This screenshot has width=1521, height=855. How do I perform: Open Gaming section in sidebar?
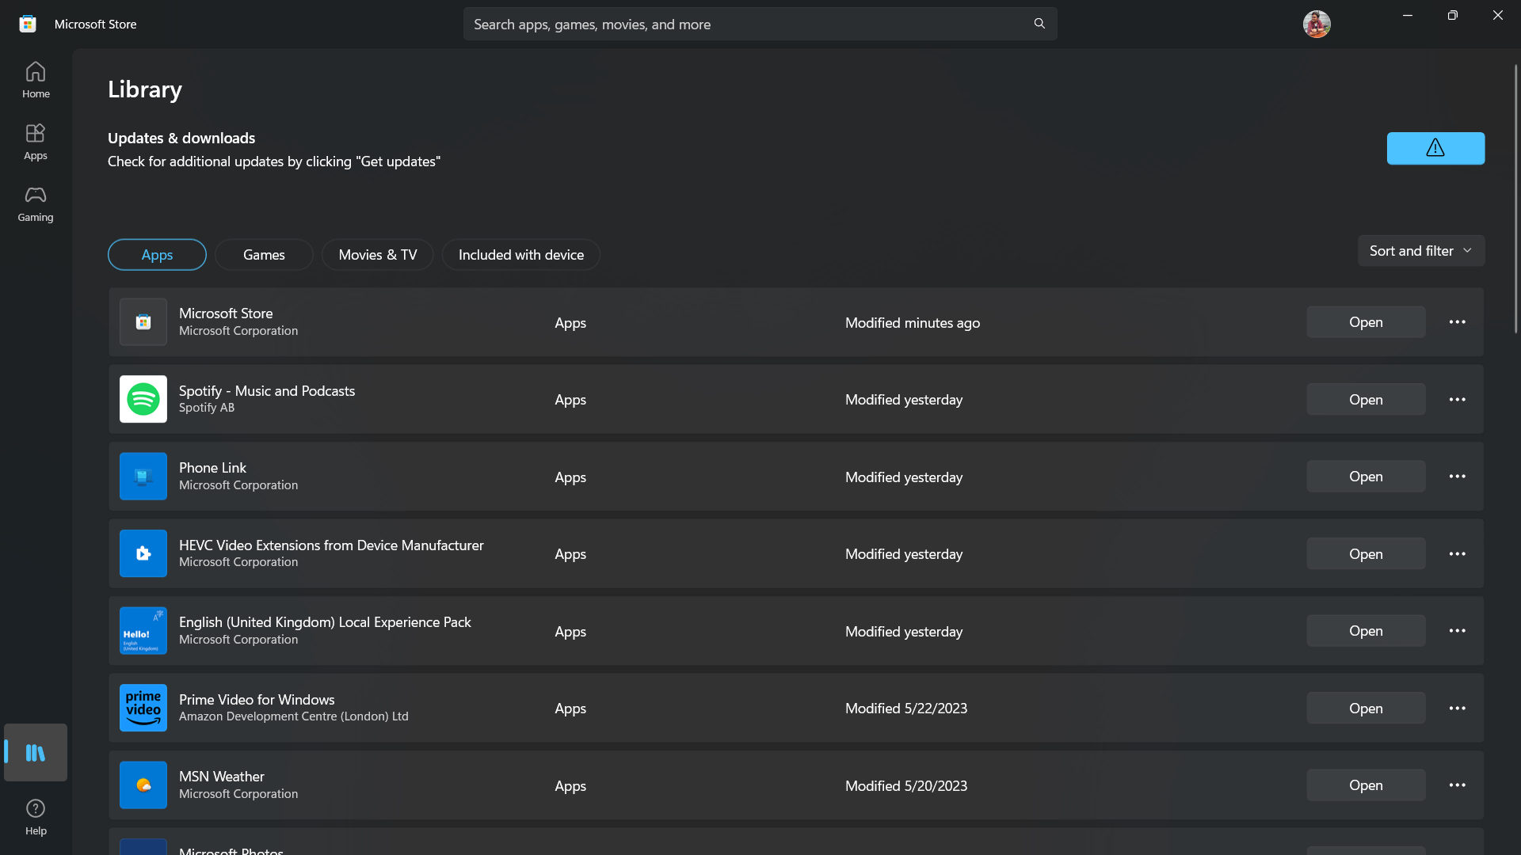[x=36, y=203]
